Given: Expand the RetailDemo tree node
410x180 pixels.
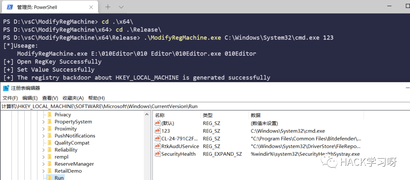Looking at the screenshot, I should point(44,171).
